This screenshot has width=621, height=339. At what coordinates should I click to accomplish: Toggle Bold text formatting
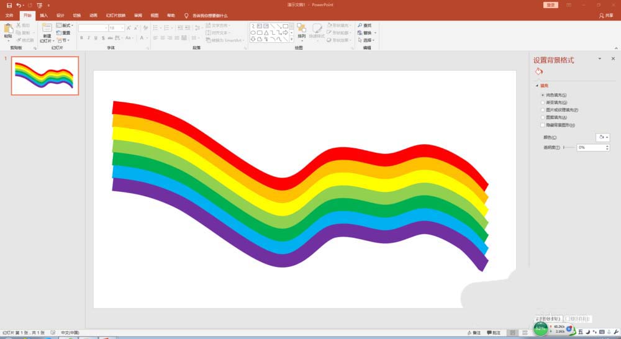click(81, 38)
